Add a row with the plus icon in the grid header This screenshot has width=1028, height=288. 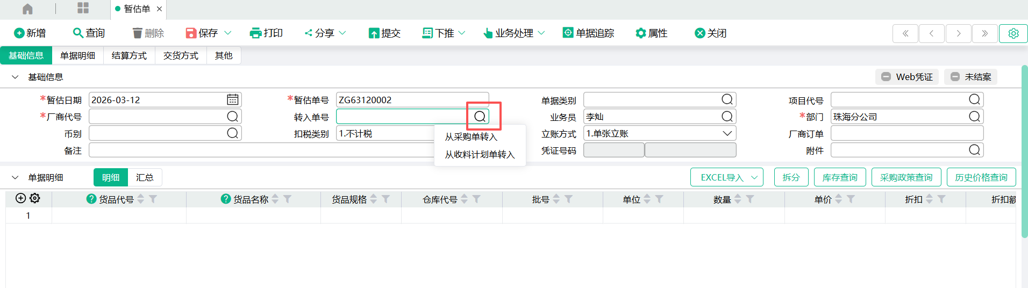(x=21, y=198)
